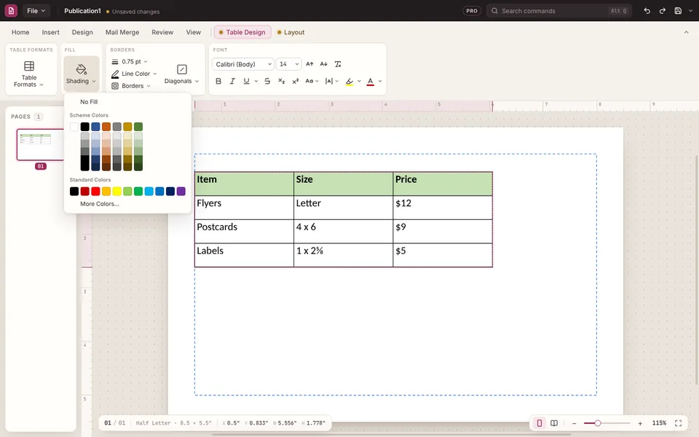Image resolution: width=699 pixels, height=437 pixels.
Task: Open the Design tab
Action: [x=82, y=32]
